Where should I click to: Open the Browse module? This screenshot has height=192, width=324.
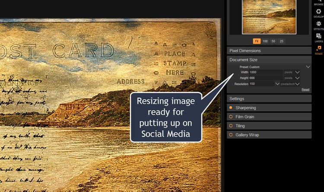(319, 3)
